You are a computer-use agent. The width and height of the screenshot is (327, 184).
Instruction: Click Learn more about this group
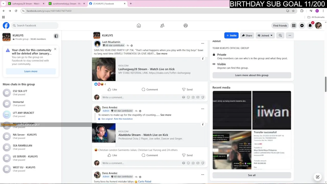pos(252,75)
